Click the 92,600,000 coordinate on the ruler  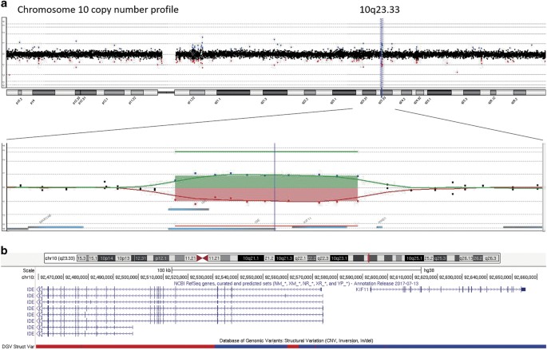pos(375,277)
